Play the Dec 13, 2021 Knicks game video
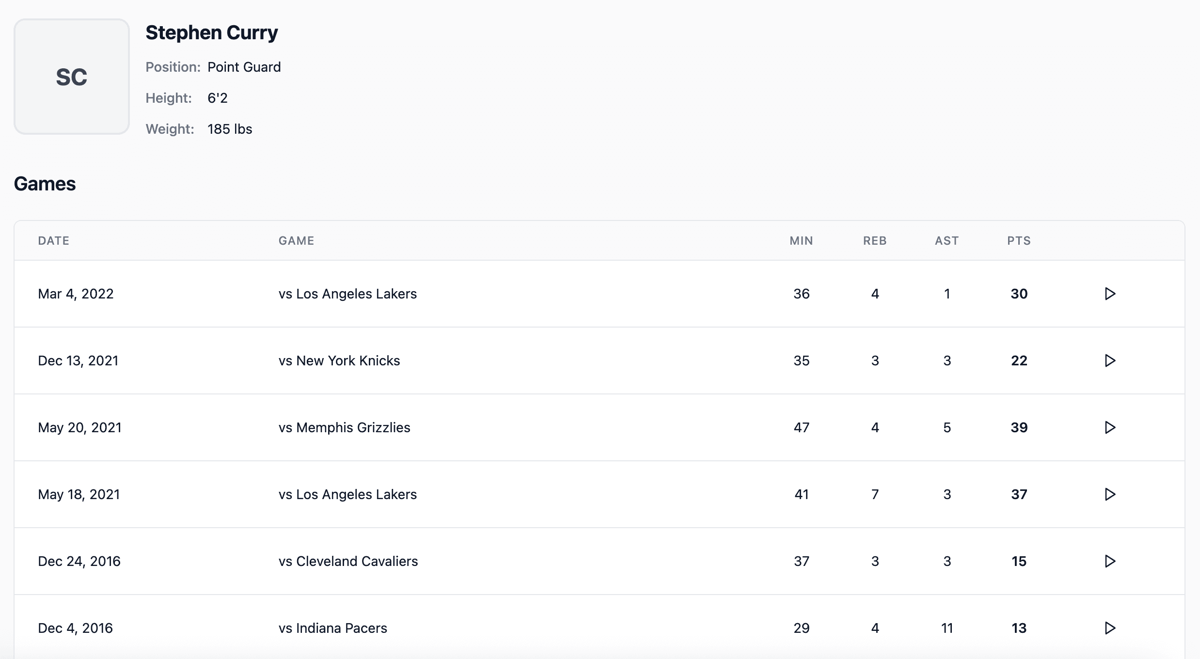Screen dimensions: 1200x659 pos(1110,361)
